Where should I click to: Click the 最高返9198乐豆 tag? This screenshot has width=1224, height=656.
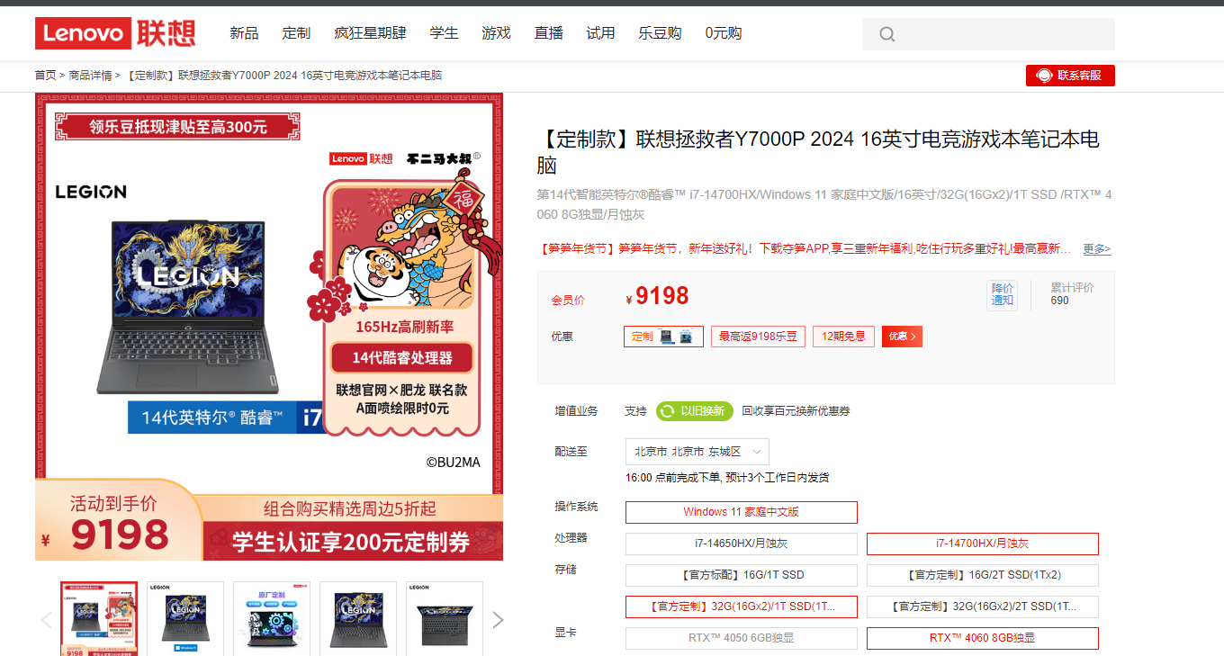[758, 337]
